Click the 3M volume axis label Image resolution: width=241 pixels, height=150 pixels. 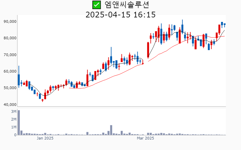click(x=14, y=112)
